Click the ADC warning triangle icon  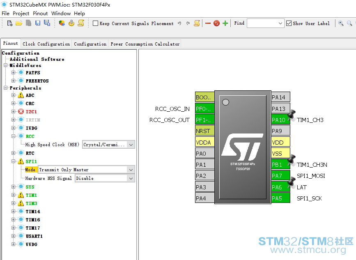click(21, 95)
